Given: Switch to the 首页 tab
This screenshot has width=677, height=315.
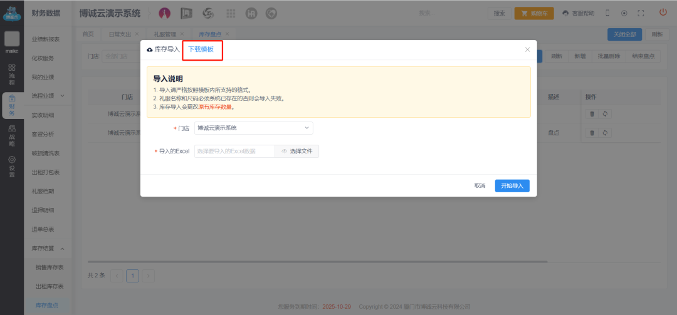Looking at the screenshot, I should click(88, 34).
